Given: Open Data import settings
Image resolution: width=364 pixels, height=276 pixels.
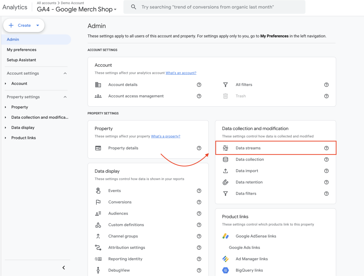Looking at the screenshot, I should pyautogui.click(x=247, y=171).
